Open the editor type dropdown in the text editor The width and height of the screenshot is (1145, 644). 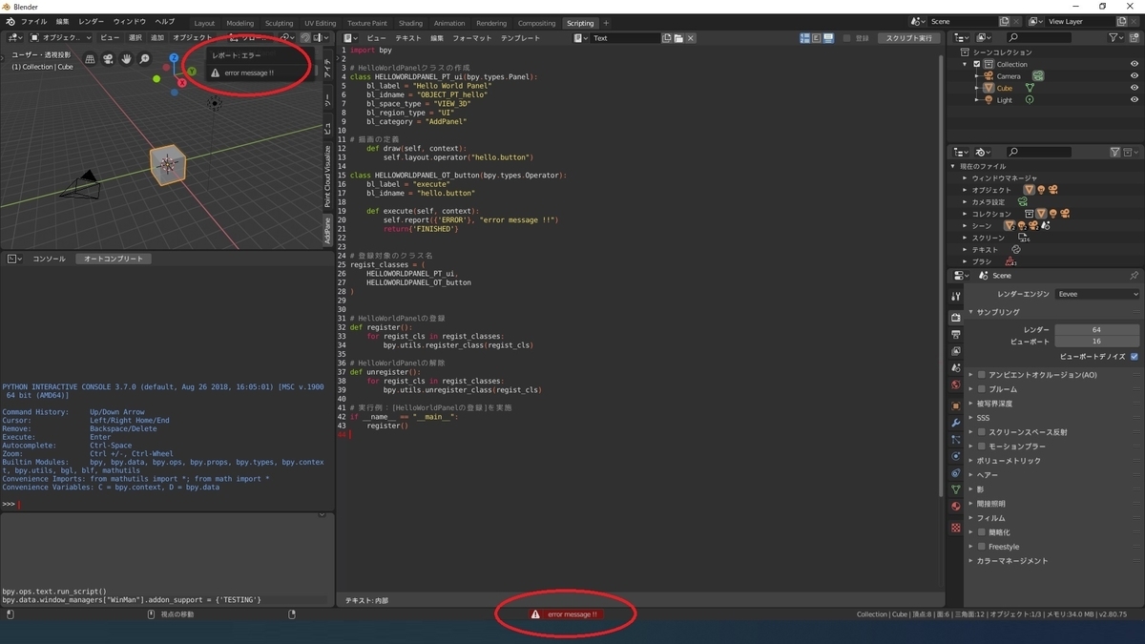click(x=349, y=38)
